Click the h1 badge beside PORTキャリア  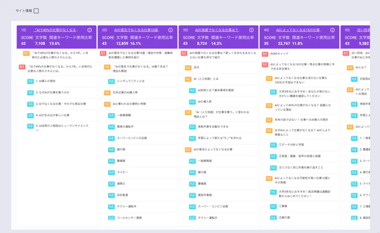(x=265, y=54)
